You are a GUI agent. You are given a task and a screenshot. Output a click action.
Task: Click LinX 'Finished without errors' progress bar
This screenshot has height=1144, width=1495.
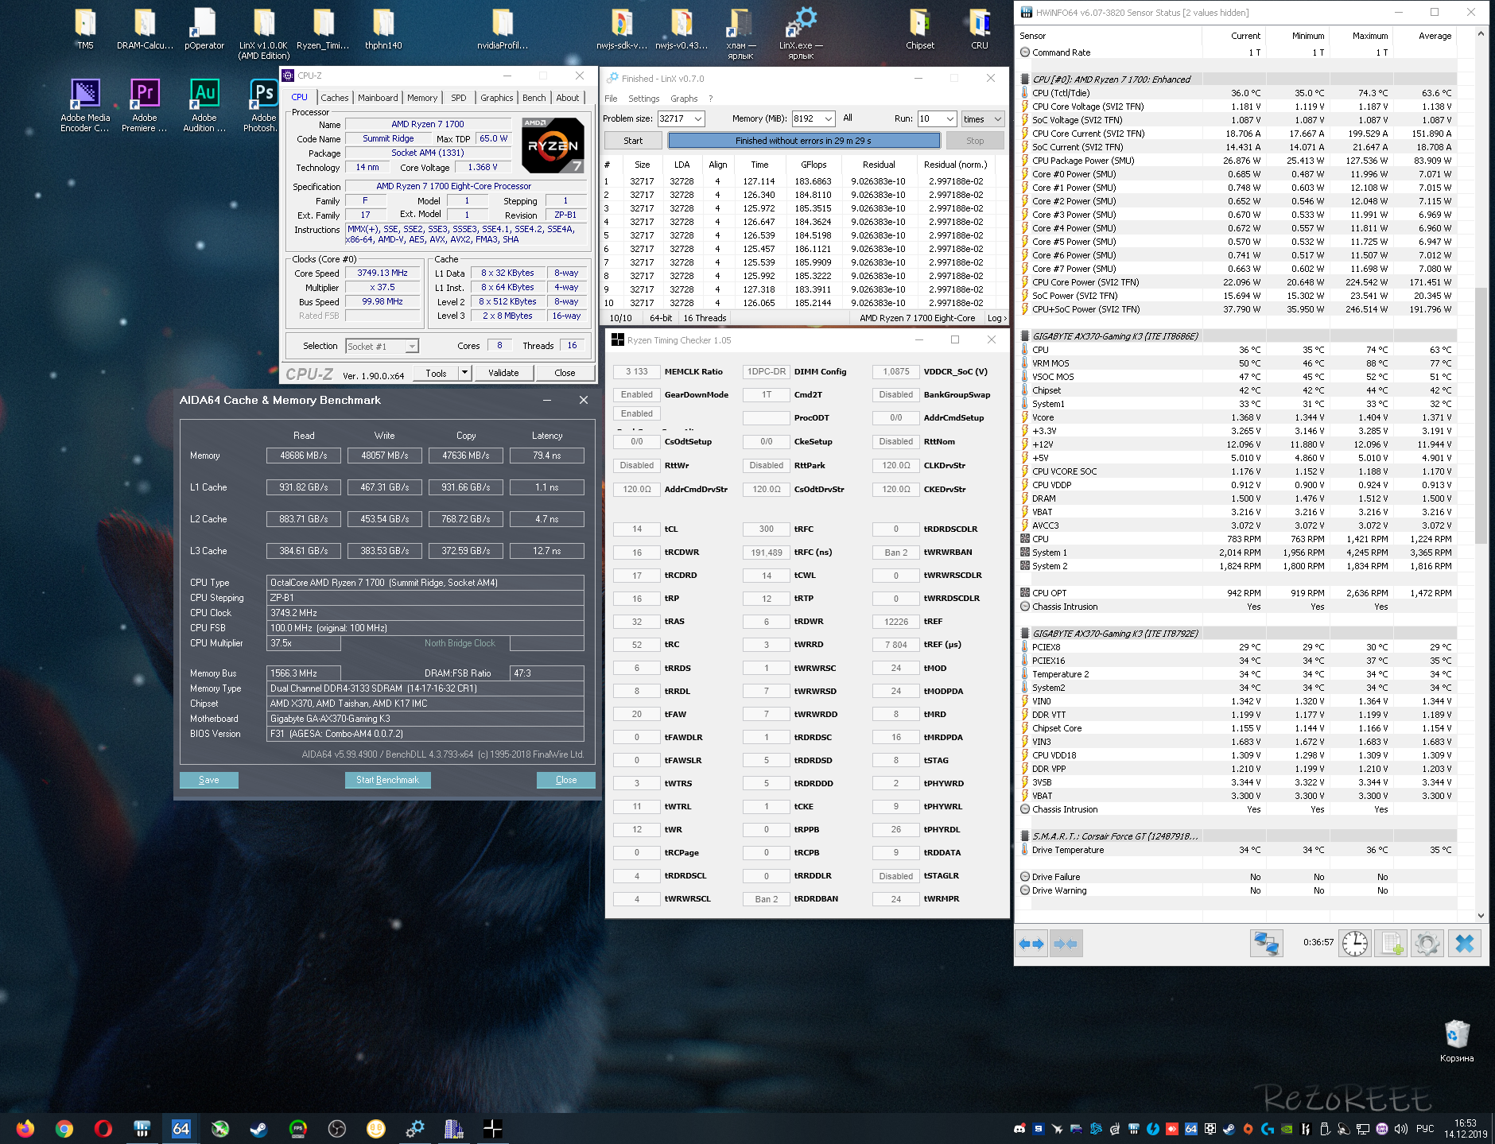click(x=803, y=141)
